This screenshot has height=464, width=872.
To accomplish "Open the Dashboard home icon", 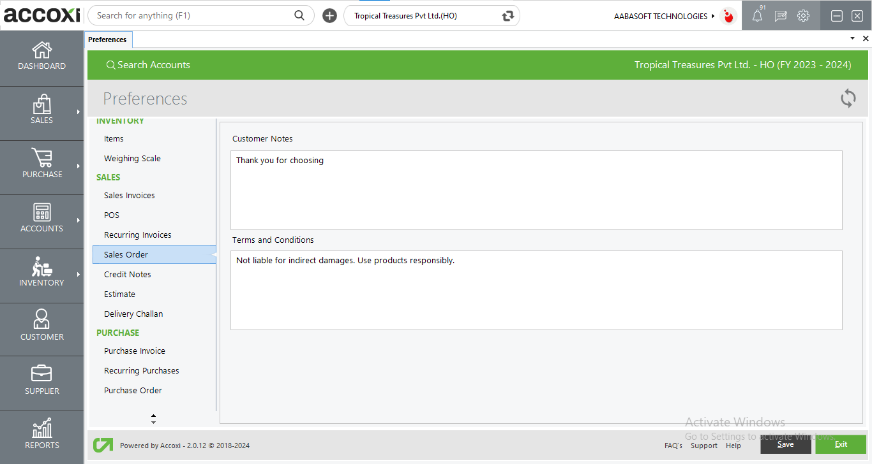I will (x=41, y=50).
